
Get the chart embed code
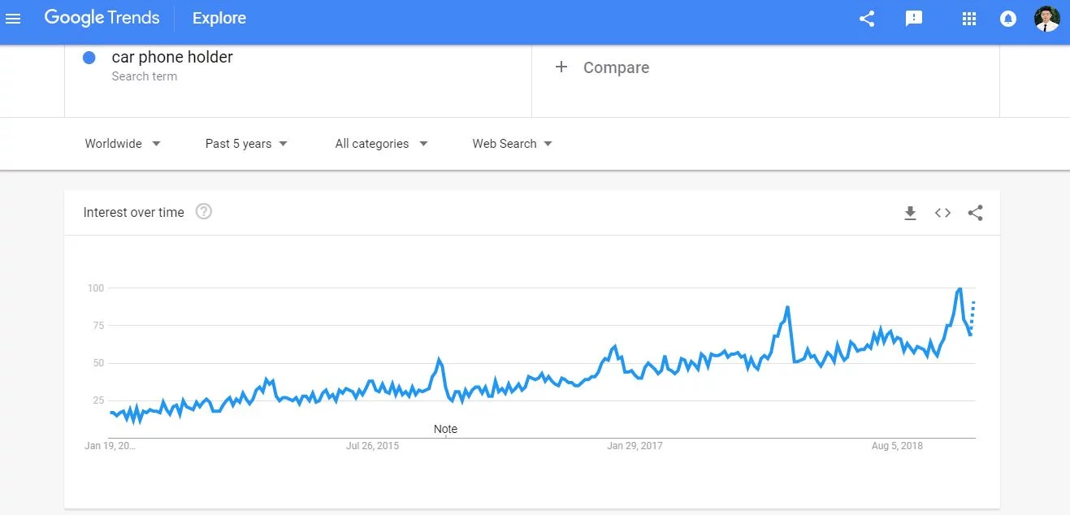pos(942,213)
